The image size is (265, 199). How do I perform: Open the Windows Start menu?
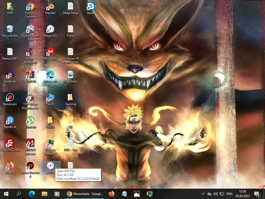6,194
